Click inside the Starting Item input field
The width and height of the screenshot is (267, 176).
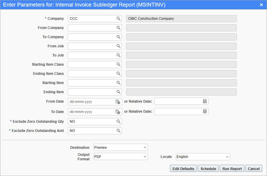coord(92,83)
